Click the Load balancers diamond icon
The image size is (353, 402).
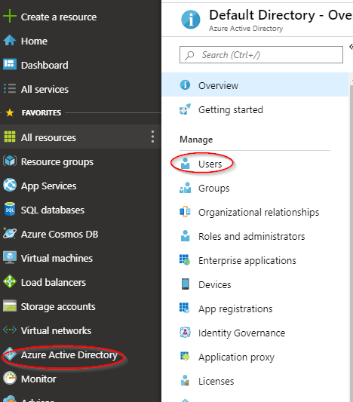coord(10,281)
